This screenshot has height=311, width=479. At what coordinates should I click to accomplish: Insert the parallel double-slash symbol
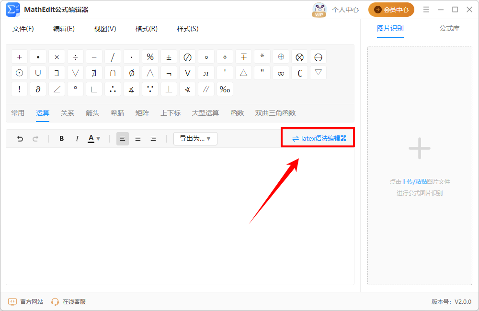[x=206, y=89]
